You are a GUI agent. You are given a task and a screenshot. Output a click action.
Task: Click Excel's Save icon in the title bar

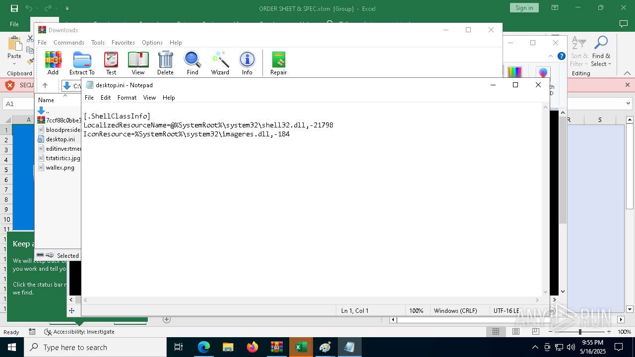(14, 8)
